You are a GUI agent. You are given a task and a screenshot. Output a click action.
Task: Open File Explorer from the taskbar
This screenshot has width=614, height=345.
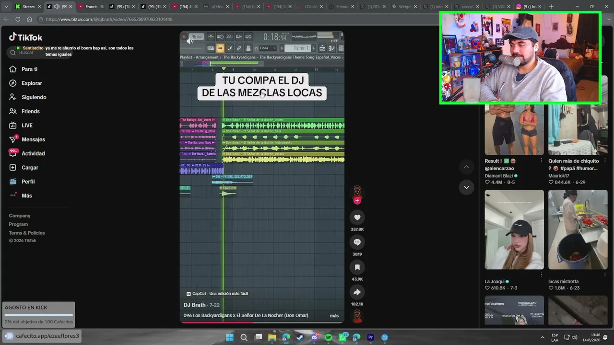pyautogui.click(x=272, y=337)
